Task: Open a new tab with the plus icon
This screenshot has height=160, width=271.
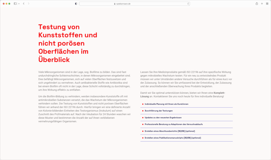Action: 262,4
